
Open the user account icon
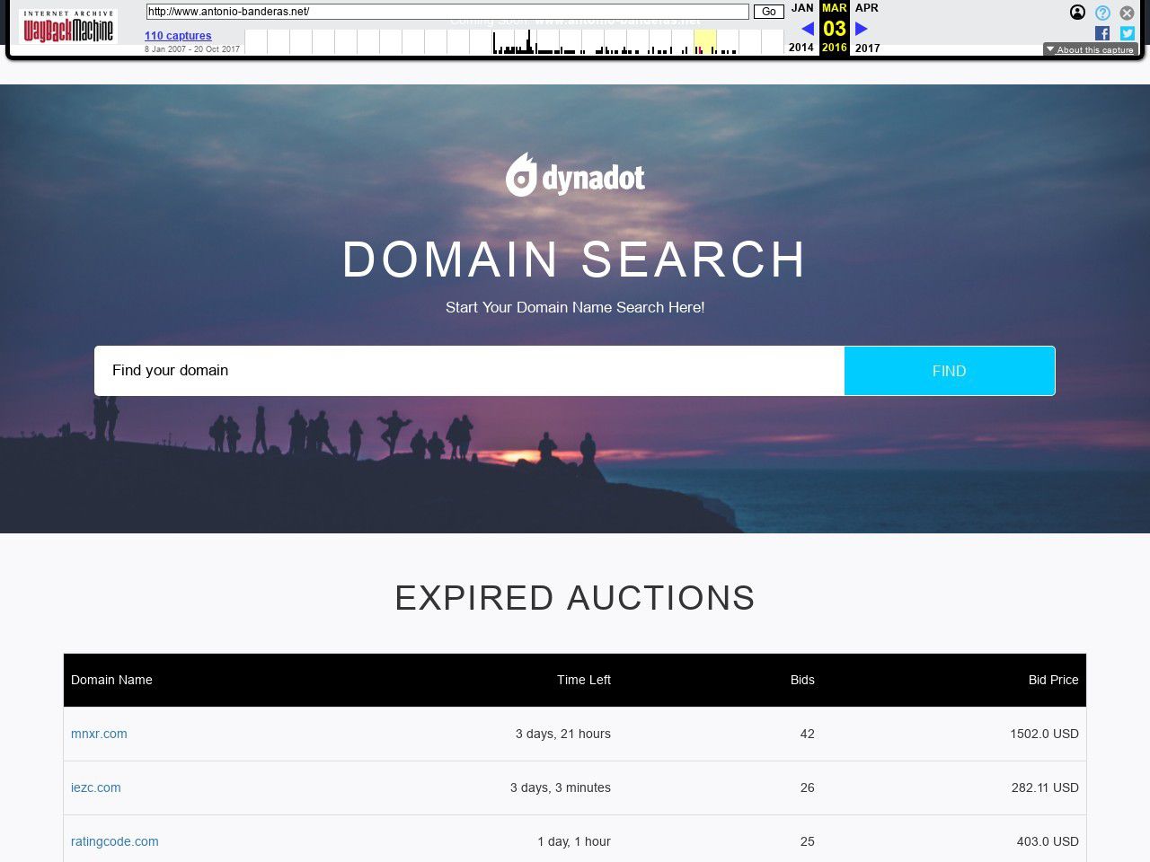pos(1077,13)
